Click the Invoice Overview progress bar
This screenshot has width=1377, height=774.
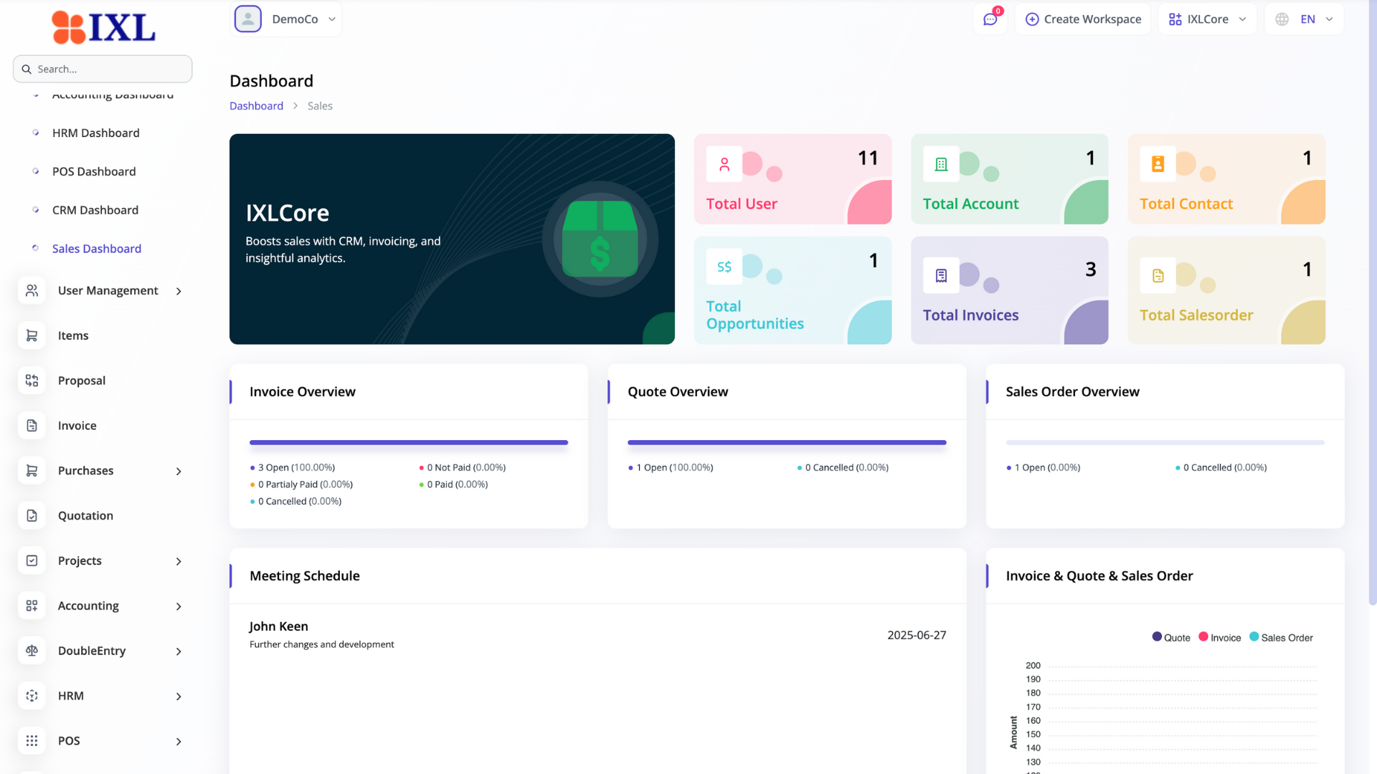[409, 443]
